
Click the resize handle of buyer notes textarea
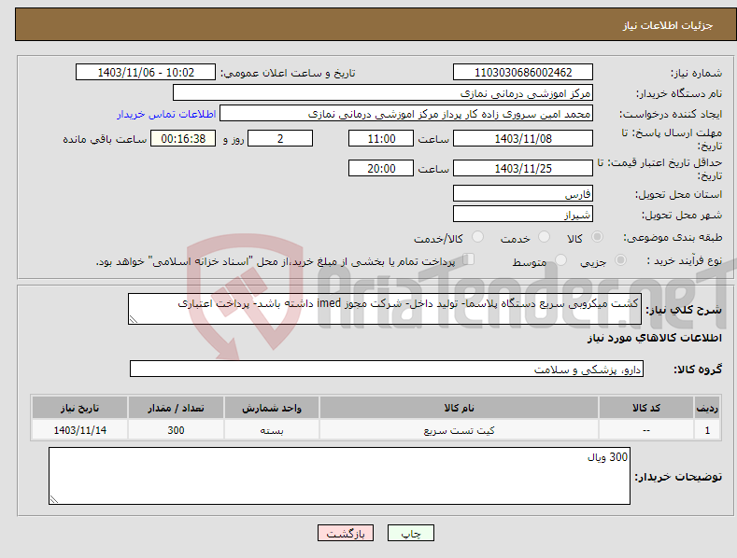[x=54, y=499]
